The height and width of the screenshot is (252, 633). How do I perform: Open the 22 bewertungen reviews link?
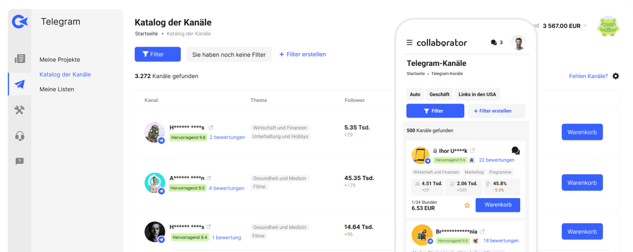coord(497,160)
